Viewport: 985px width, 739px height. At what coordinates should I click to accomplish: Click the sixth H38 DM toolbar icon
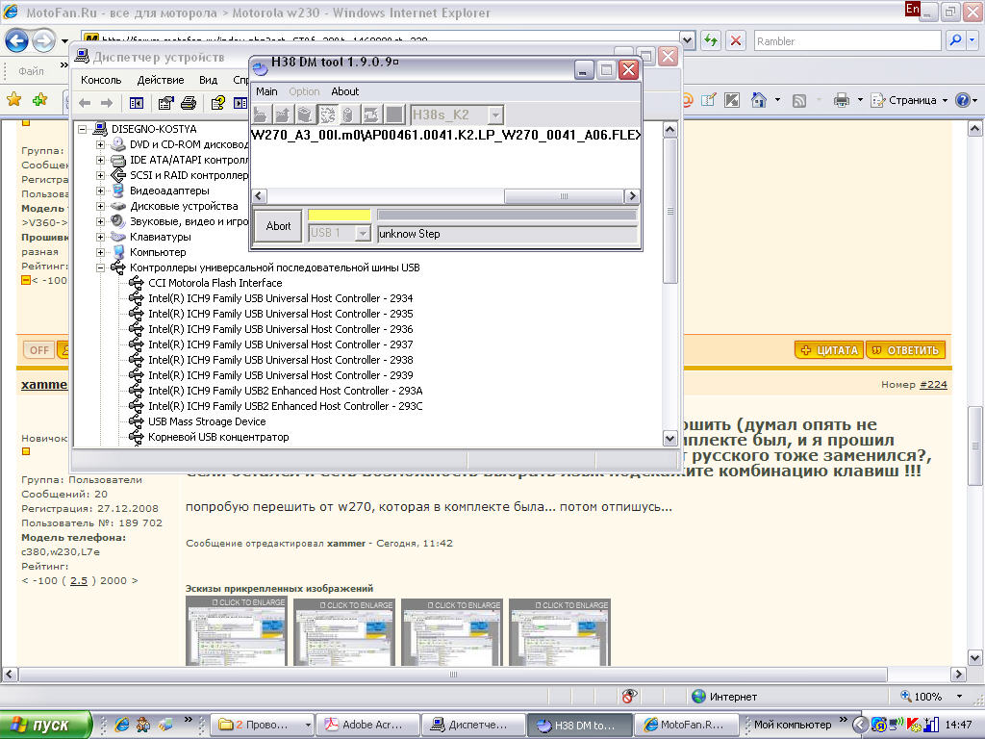pyautogui.click(x=370, y=115)
